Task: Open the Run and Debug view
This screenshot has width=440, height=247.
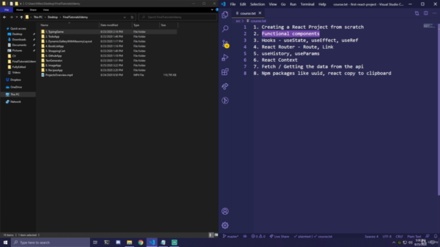Action: coord(225,58)
